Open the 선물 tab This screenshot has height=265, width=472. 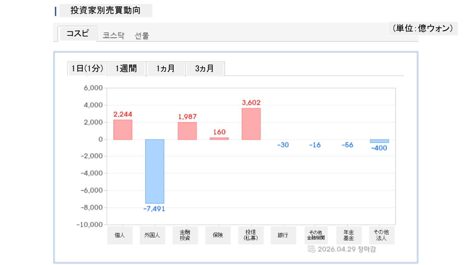click(x=142, y=36)
